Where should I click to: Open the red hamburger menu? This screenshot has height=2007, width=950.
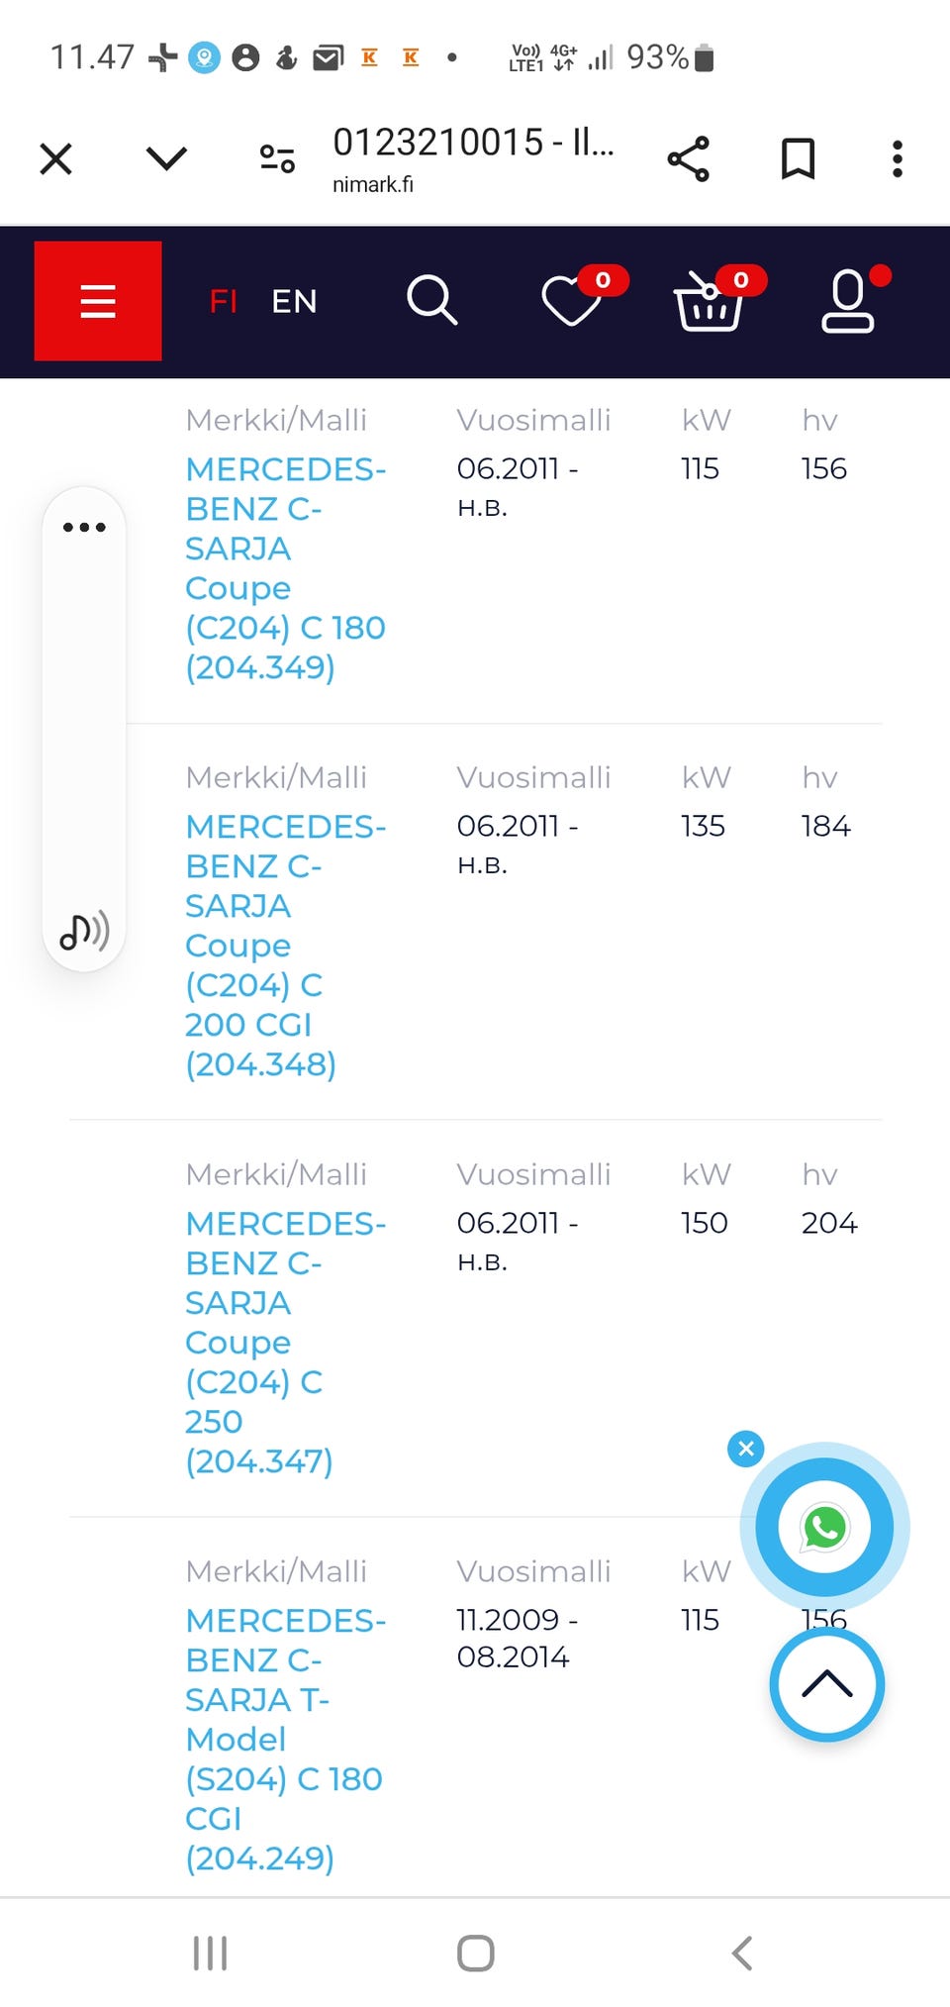98,301
